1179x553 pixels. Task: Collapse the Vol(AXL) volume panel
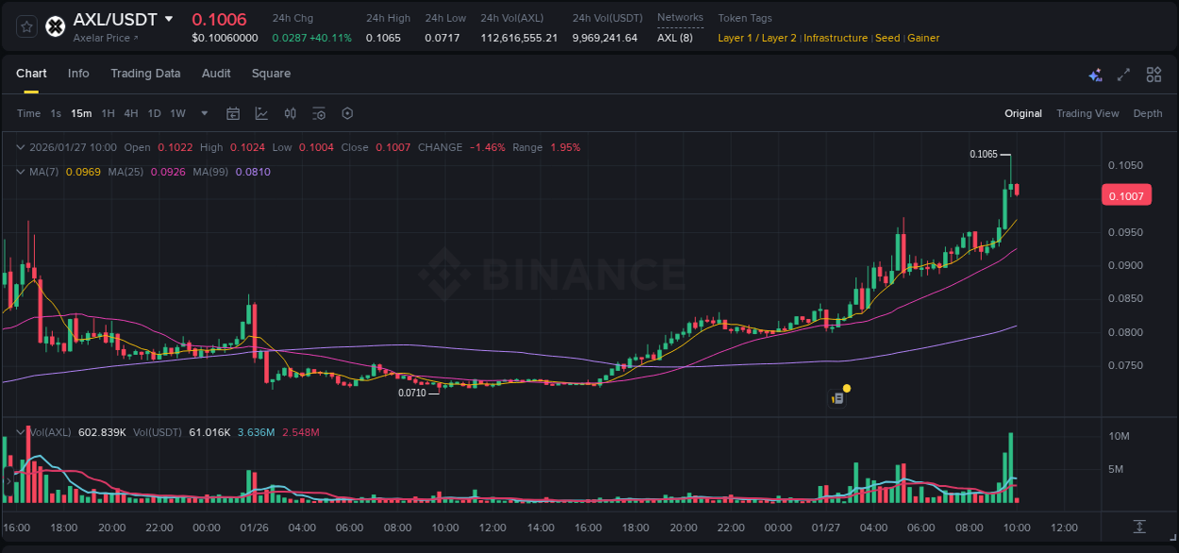20,431
